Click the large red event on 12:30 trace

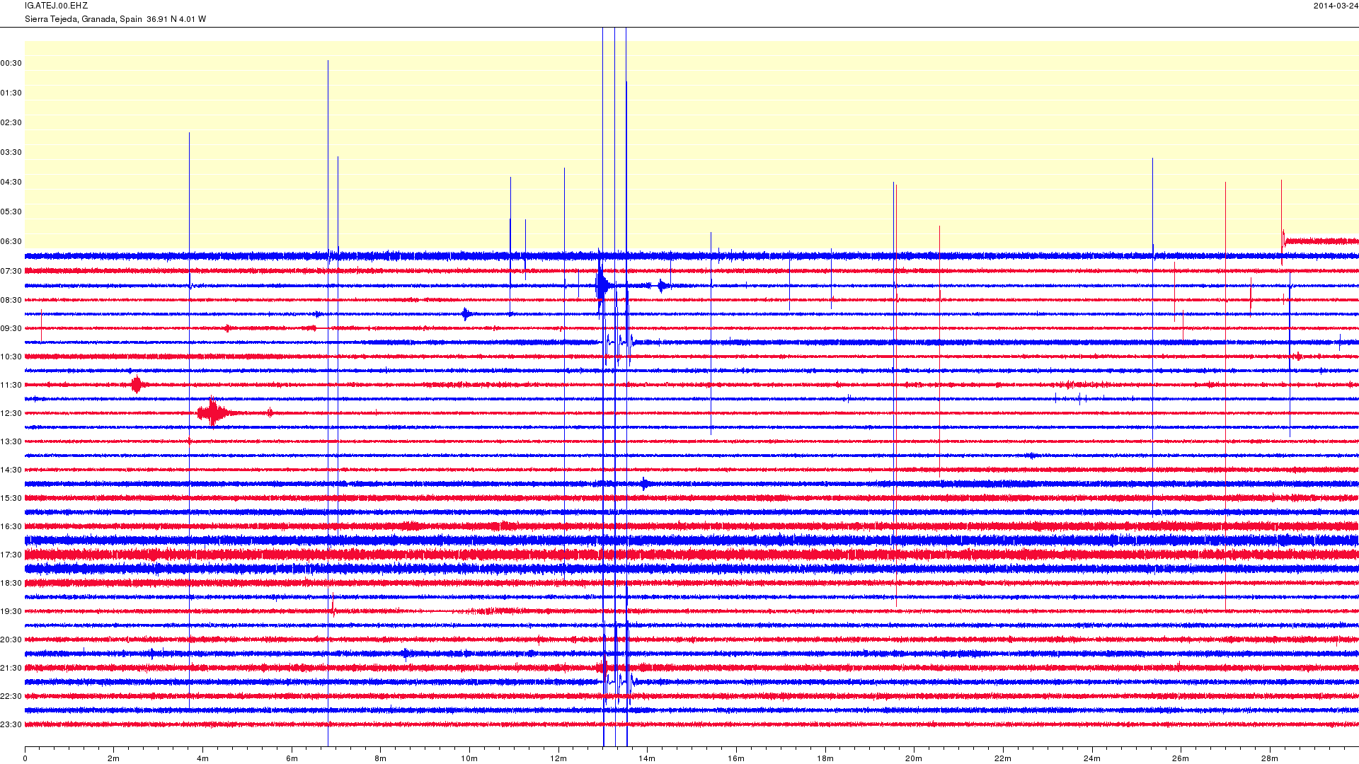[214, 412]
